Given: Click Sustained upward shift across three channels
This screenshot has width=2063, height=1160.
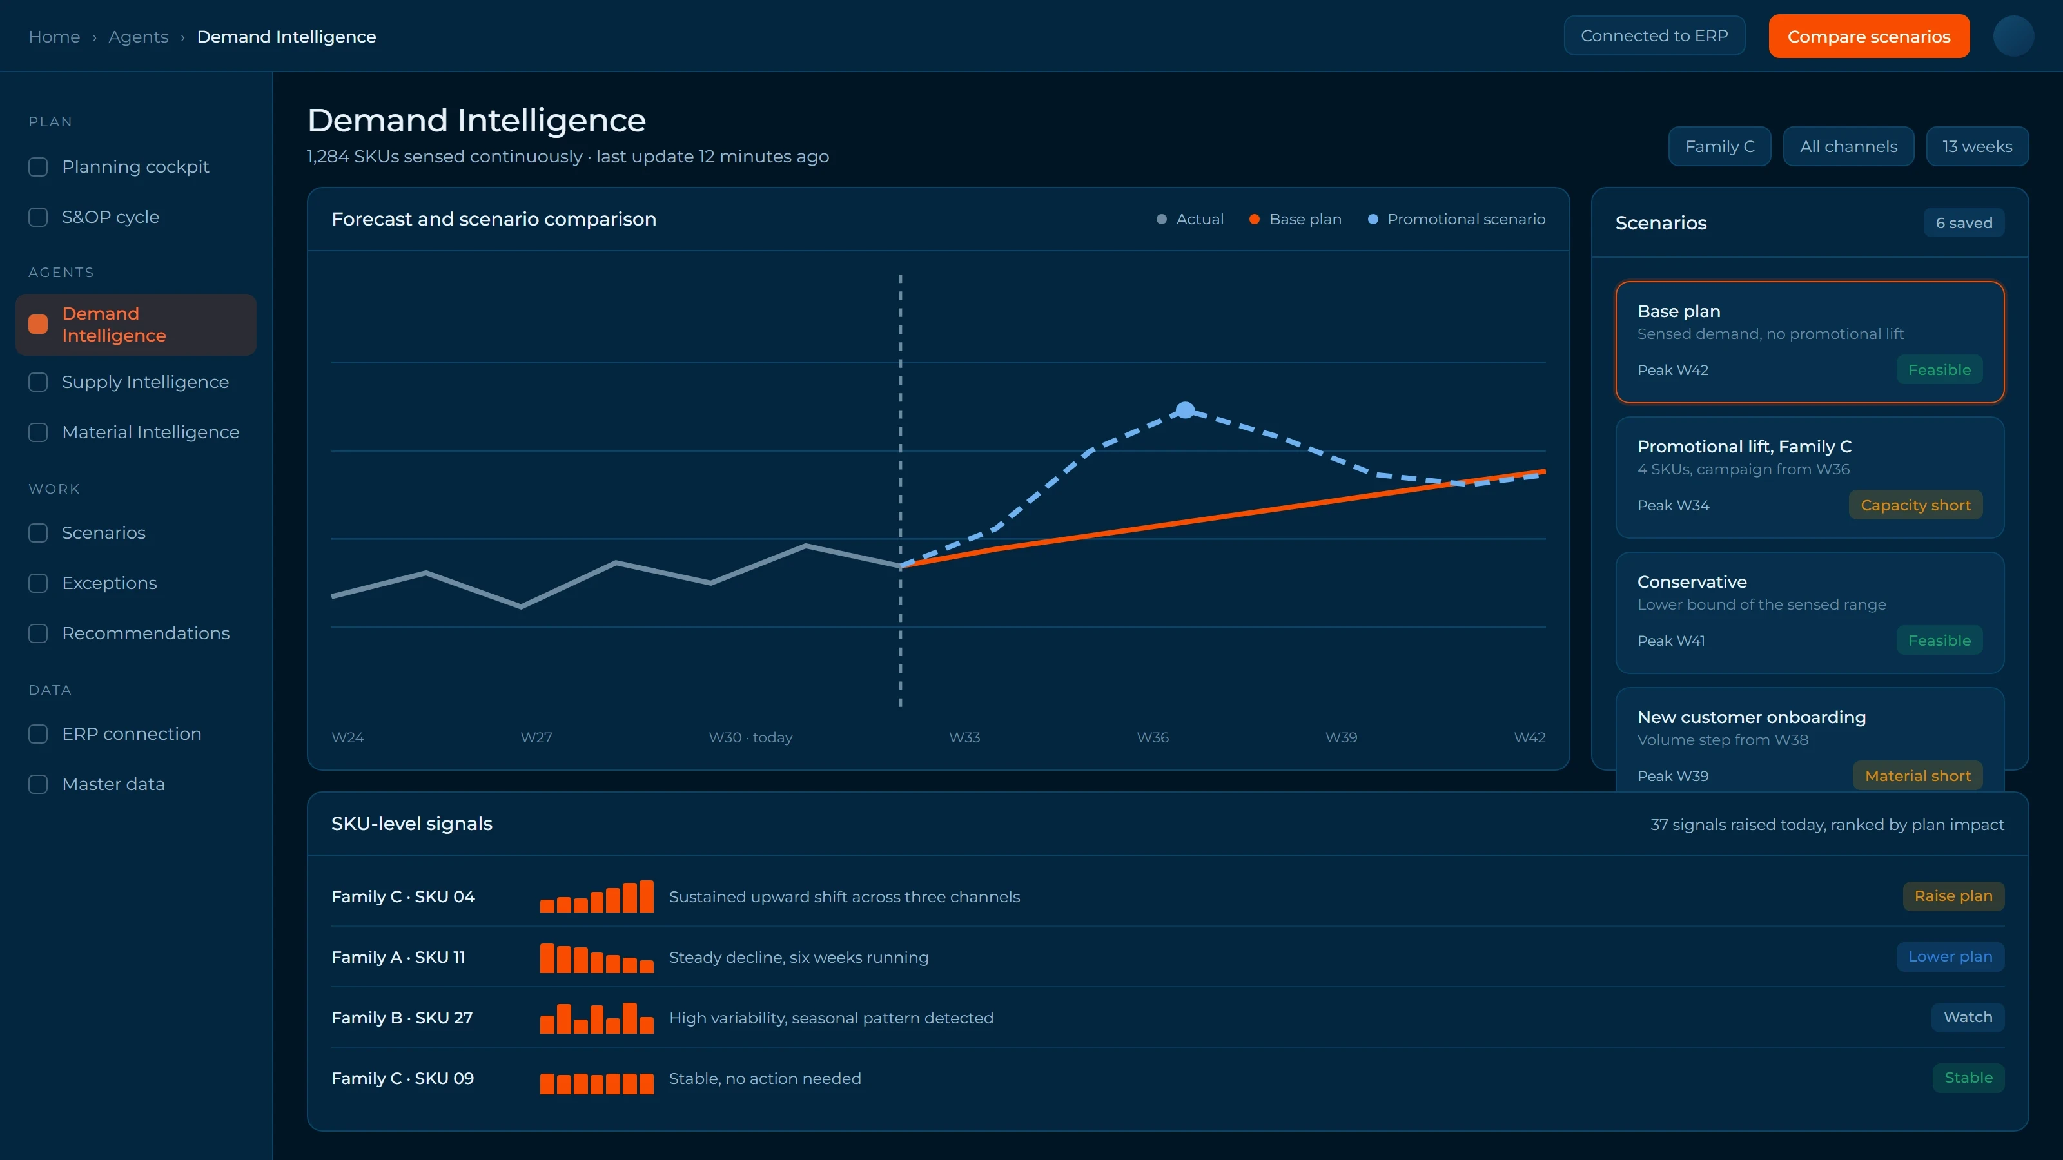Looking at the screenshot, I should (844, 896).
